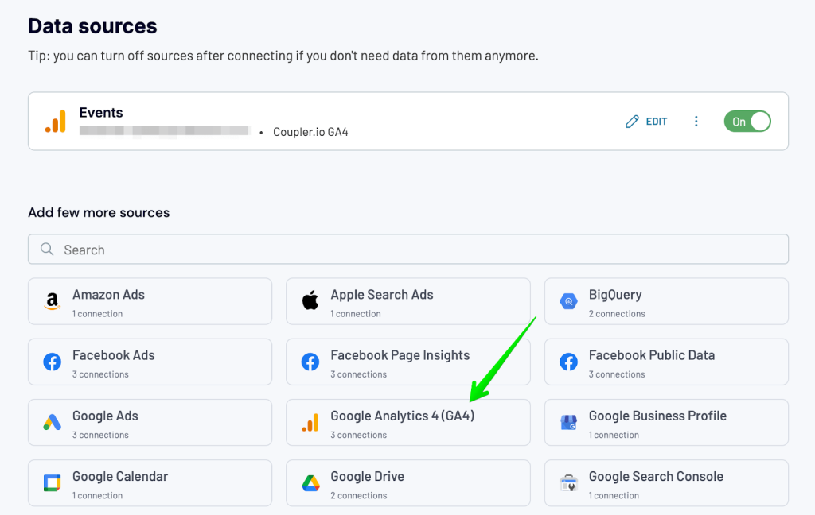The width and height of the screenshot is (815, 515).
Task: Click "1 connection" under Google Calendar
Action: (x=98, y=495)
